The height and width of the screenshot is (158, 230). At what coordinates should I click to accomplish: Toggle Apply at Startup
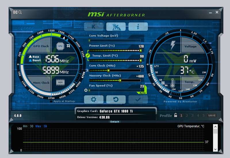click(63, 101)
